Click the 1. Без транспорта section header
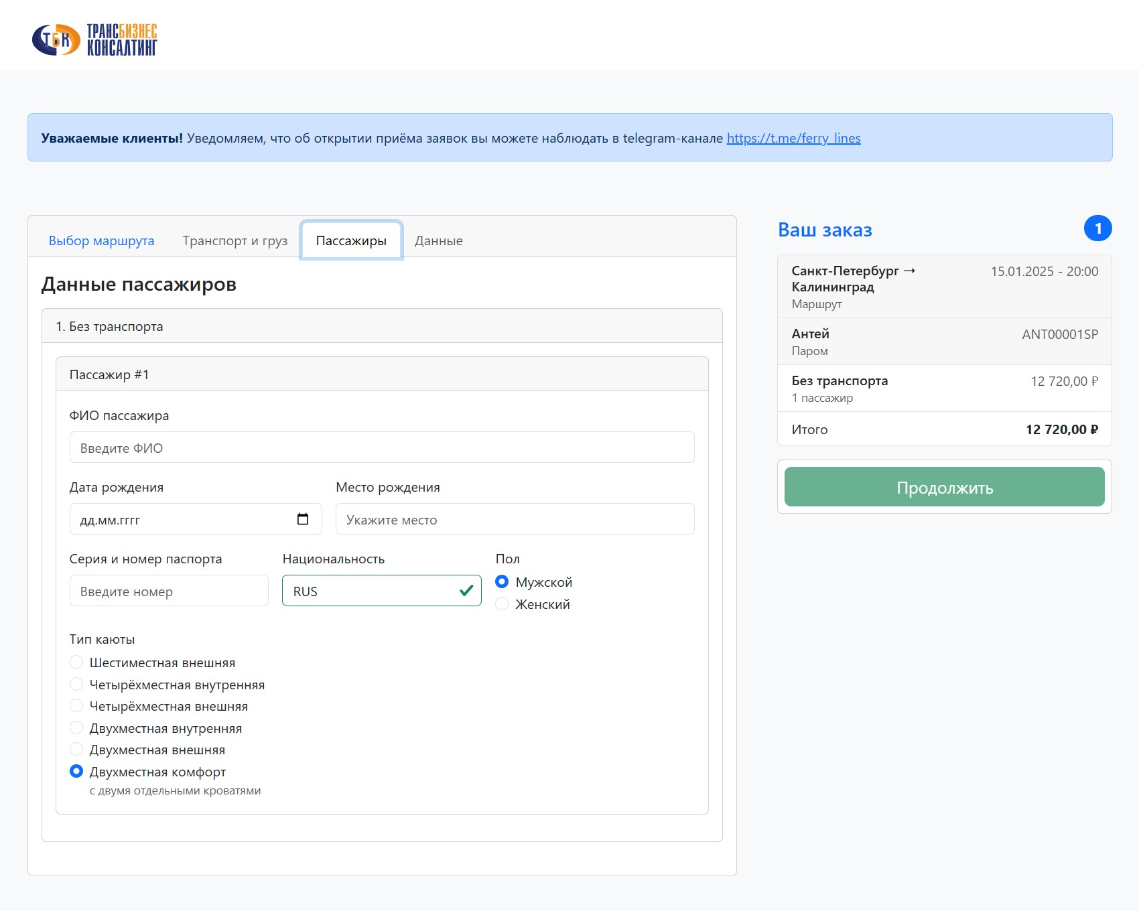 click(382, 326)
